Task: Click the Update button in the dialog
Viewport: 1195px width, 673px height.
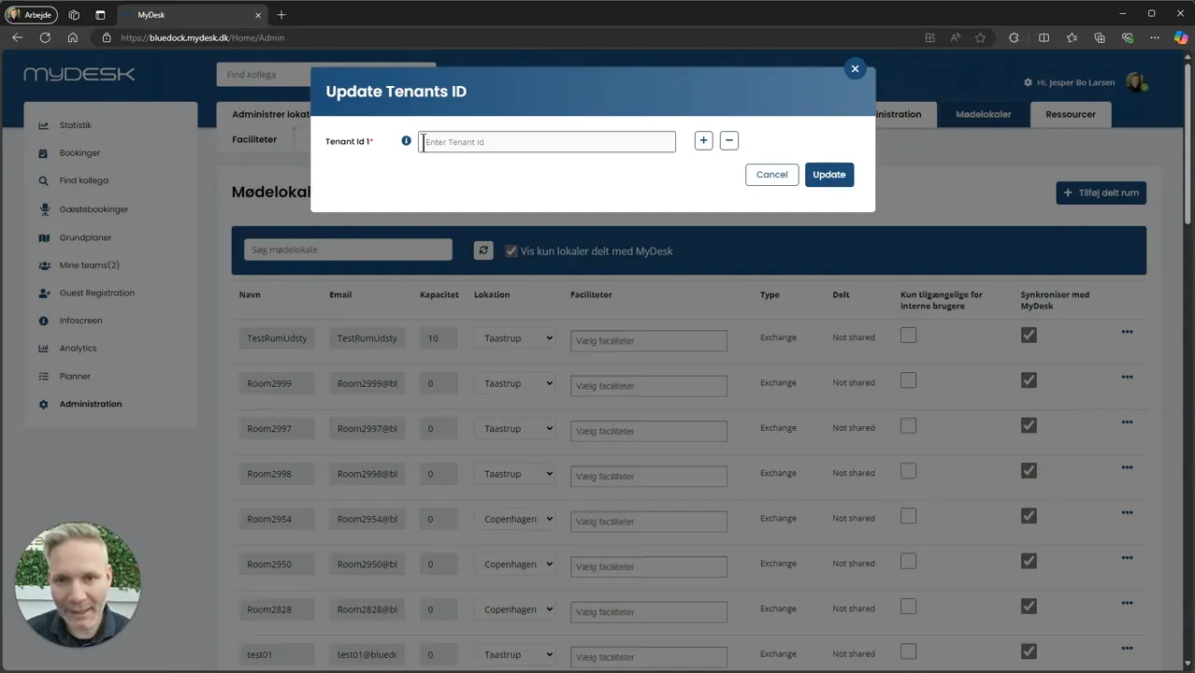Action: 829,175
